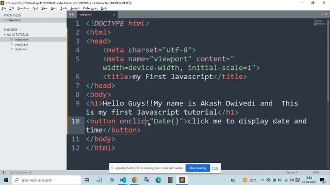This screenshot has height=185, width=330.
Task: Open the volume control in tray
Action: pos(291,180)
